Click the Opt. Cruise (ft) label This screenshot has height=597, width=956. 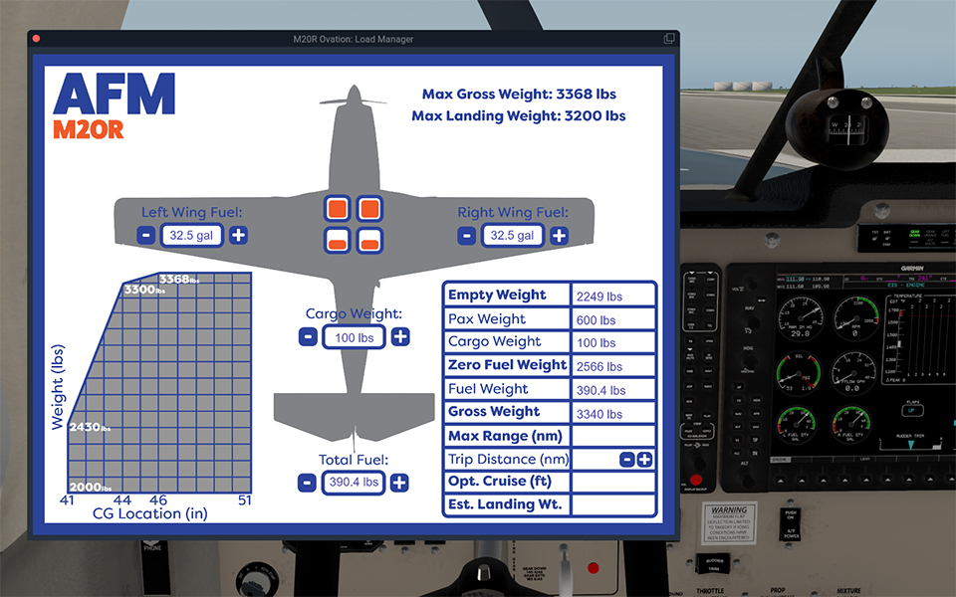500,482
